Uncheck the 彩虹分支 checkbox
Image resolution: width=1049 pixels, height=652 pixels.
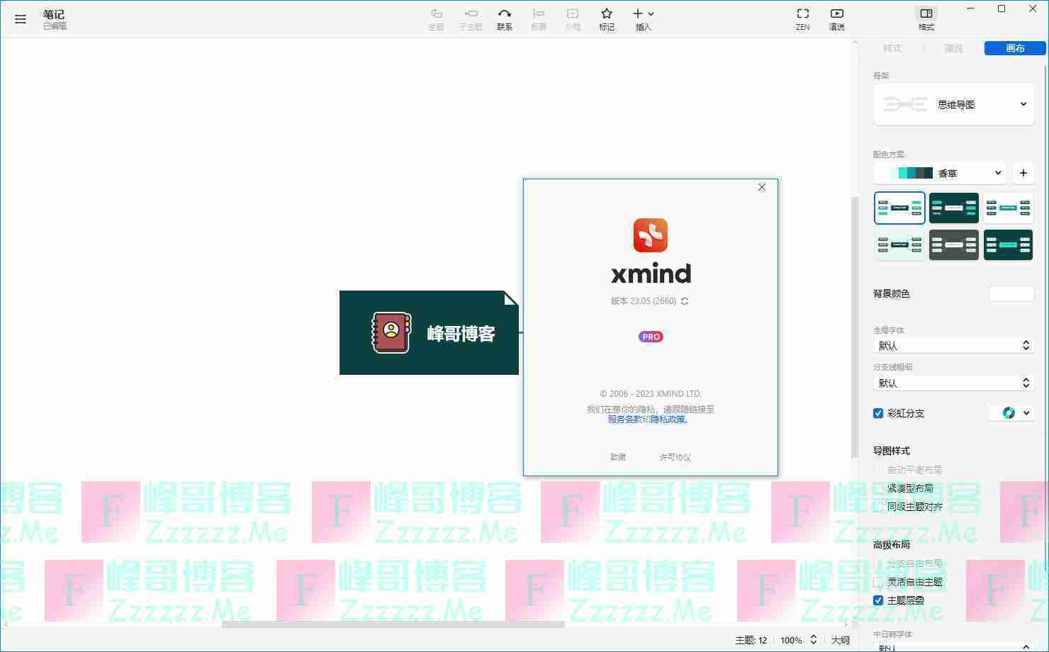click(x=878, y=413)
